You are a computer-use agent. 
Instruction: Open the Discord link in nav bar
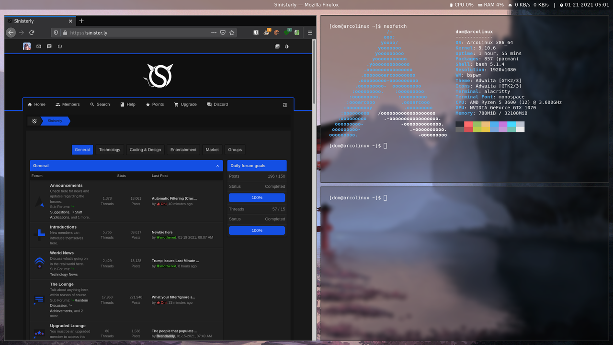(x=217, y=104)
